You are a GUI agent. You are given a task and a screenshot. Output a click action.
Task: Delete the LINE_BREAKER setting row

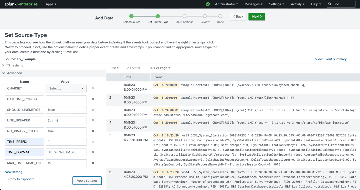click(93, 120)
